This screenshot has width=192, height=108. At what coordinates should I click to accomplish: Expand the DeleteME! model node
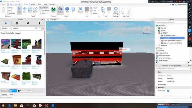[159, 38]
